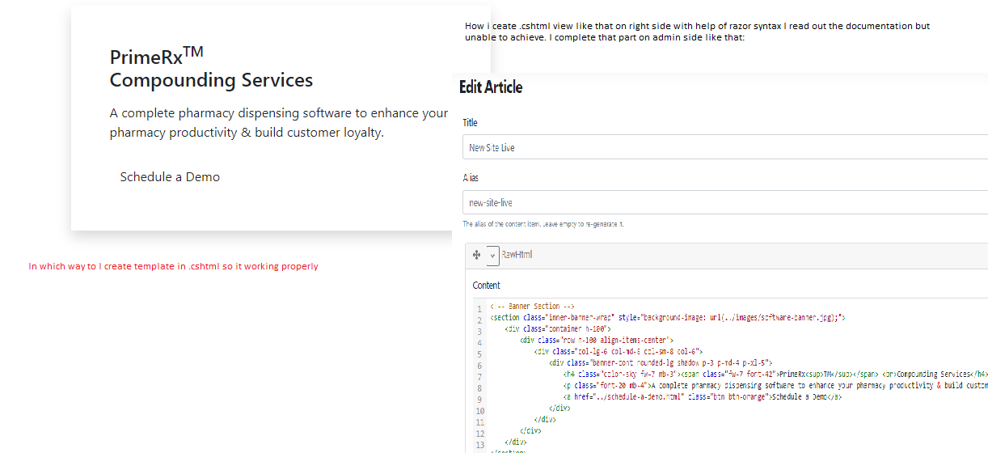This screenshot has height=453, width=988.
Task: Expand the chevron dropdown next to RawHtml
Action: 493,255
